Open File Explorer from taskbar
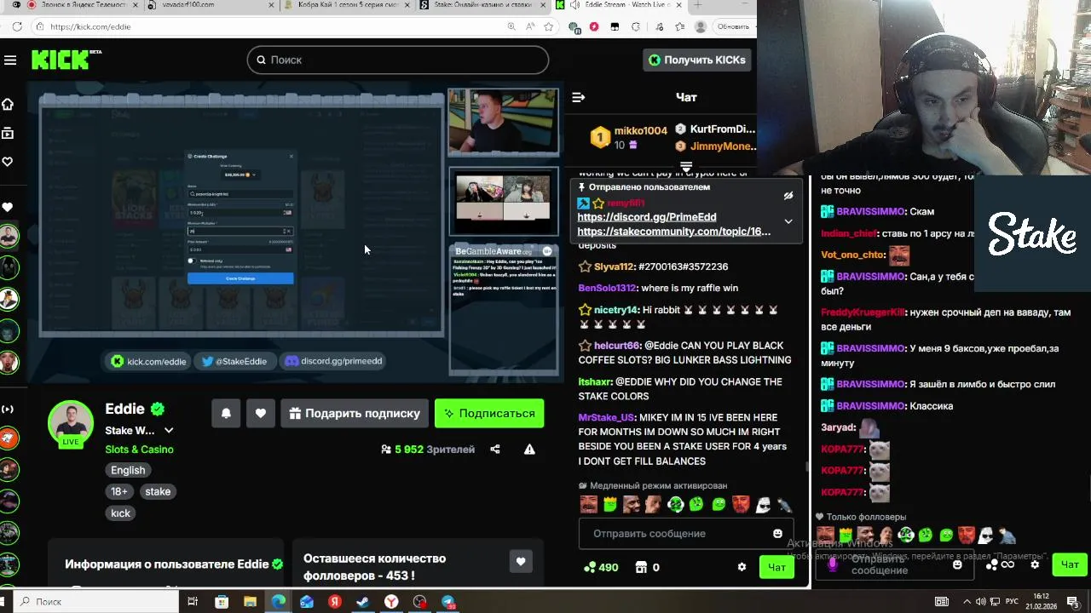Screen dimensions: 1091x613 pyautogui.click(x=250, y=602)
